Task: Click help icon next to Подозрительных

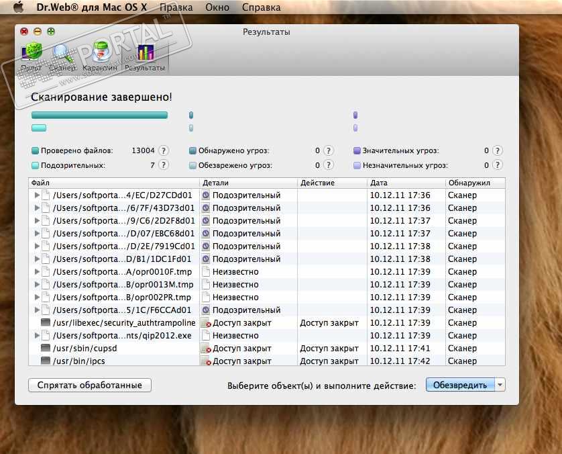Action: tap(164, 165)
